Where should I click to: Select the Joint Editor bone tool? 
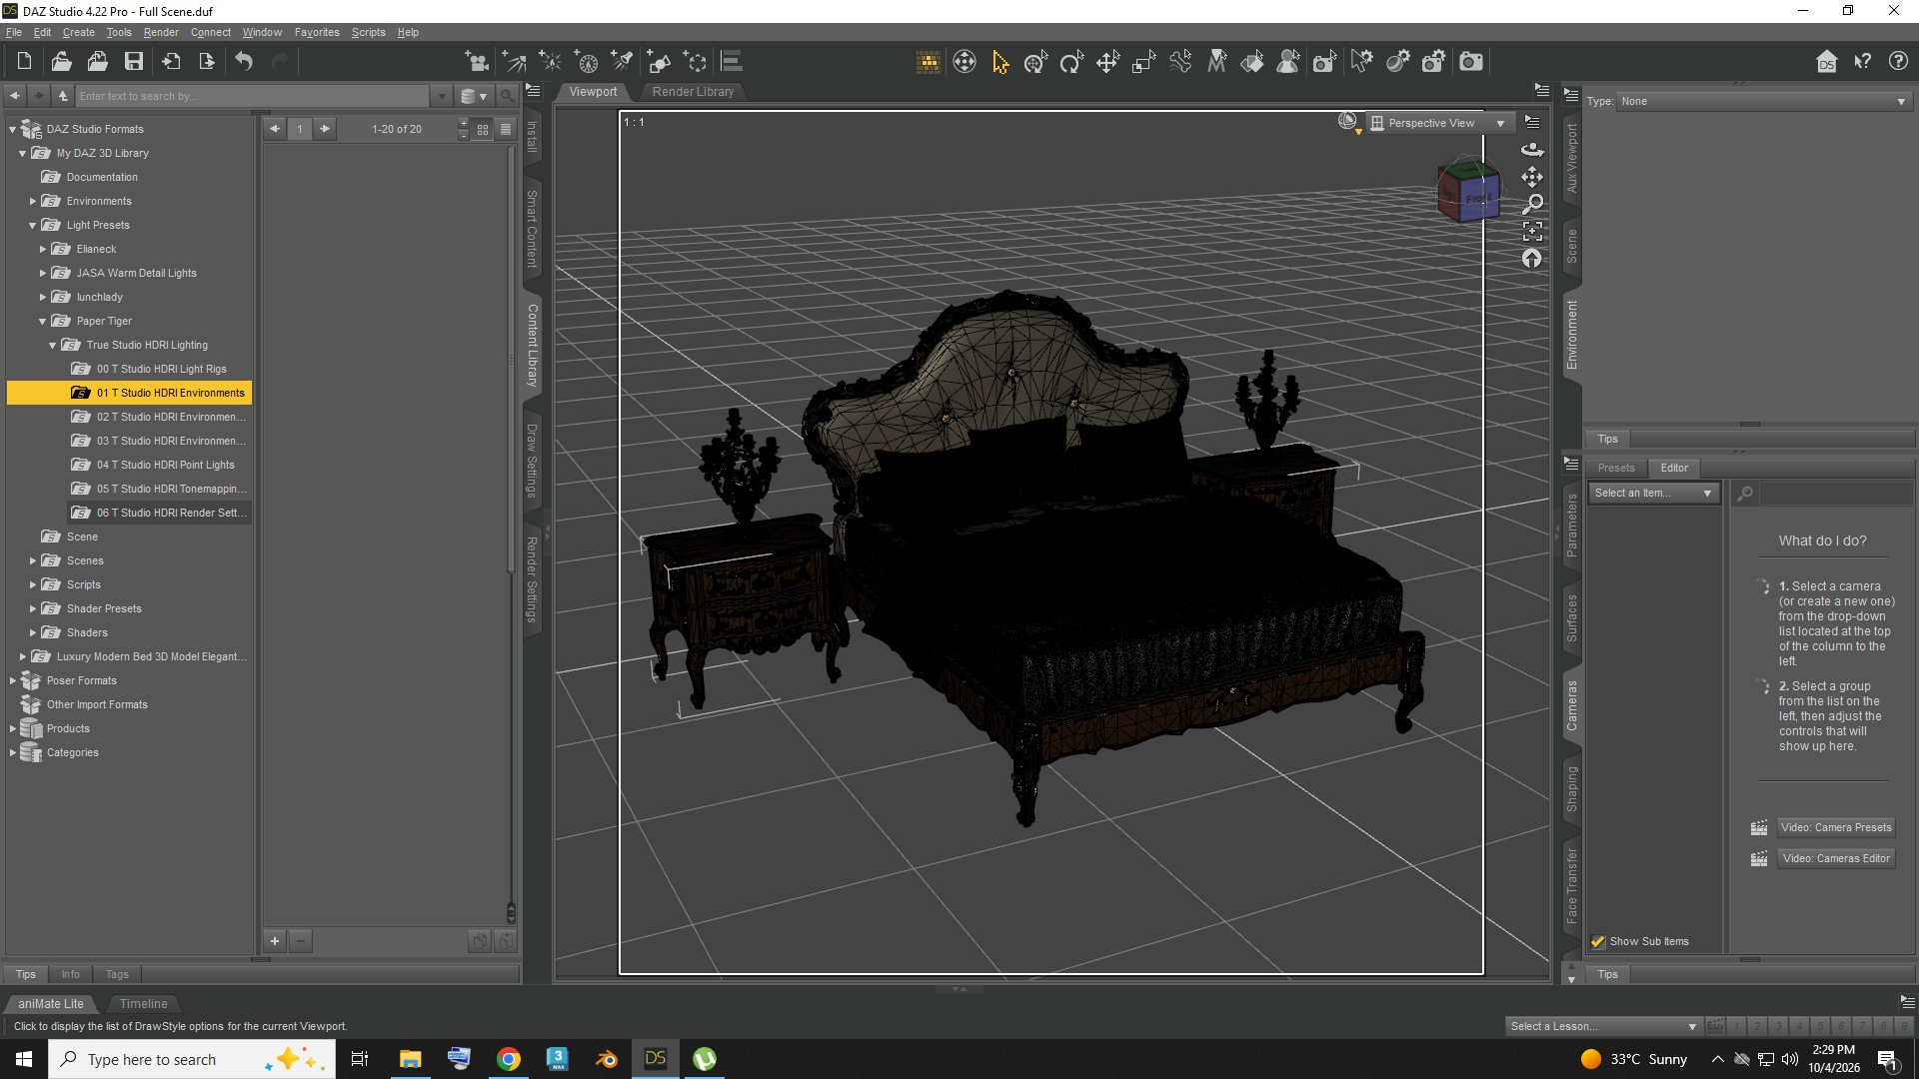tap(1180, 62)
